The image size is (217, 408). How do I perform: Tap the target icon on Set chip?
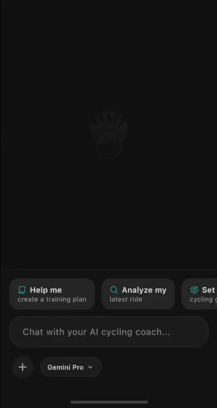point(194,290)
